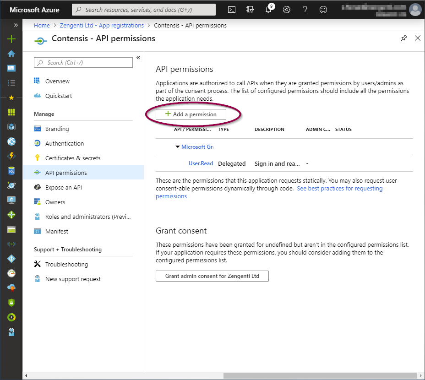The image size is (425, 380).
Task: Click the feedback smiley icon
Action: pos(323,10)
